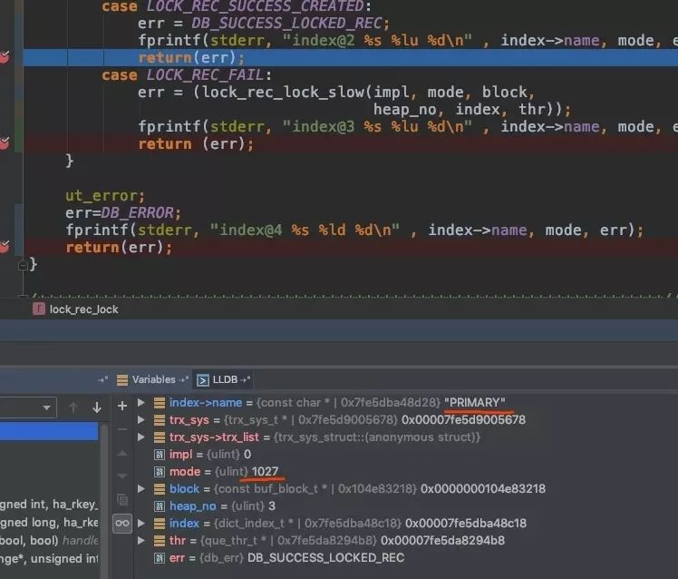Screen dimensions: 678x579
Task: Go to next frame with down arrow
Action: [x=96, y=407]
